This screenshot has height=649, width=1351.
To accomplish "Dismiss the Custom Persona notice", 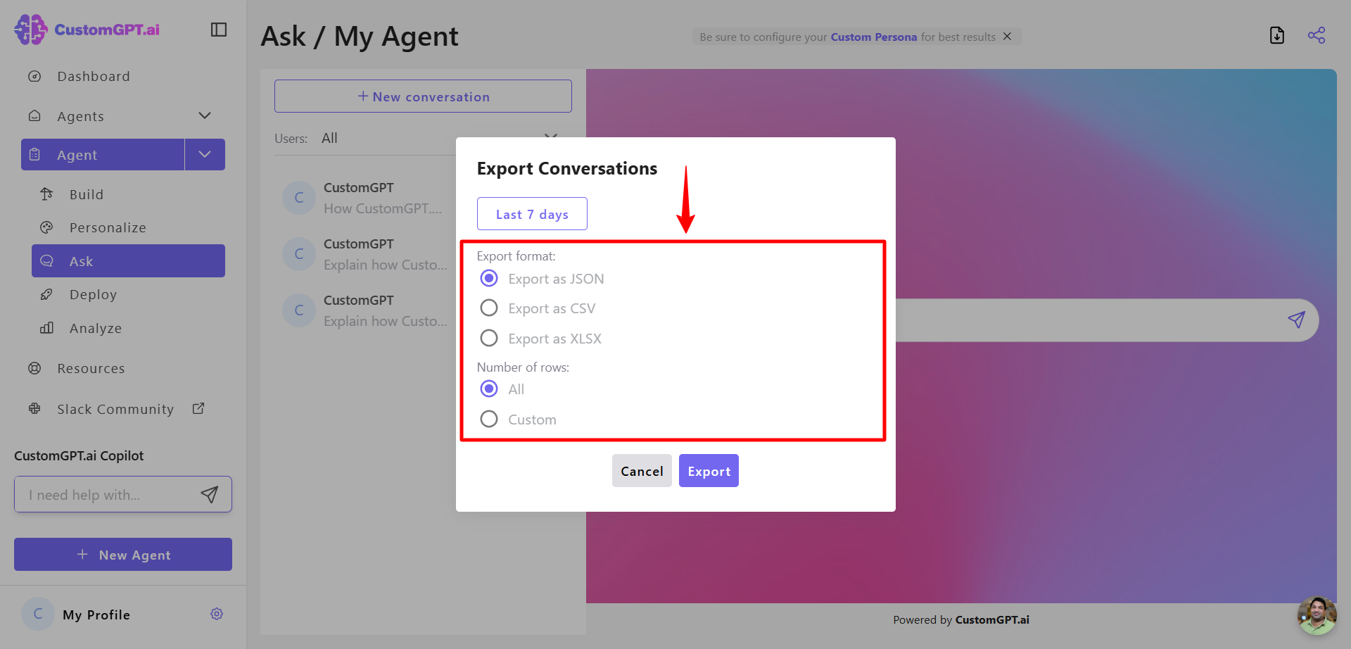I will [1008, 37].
